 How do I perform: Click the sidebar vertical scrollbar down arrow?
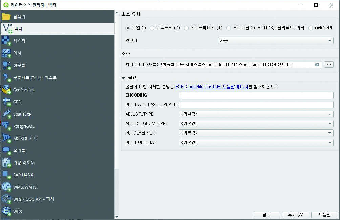point(117,217)
